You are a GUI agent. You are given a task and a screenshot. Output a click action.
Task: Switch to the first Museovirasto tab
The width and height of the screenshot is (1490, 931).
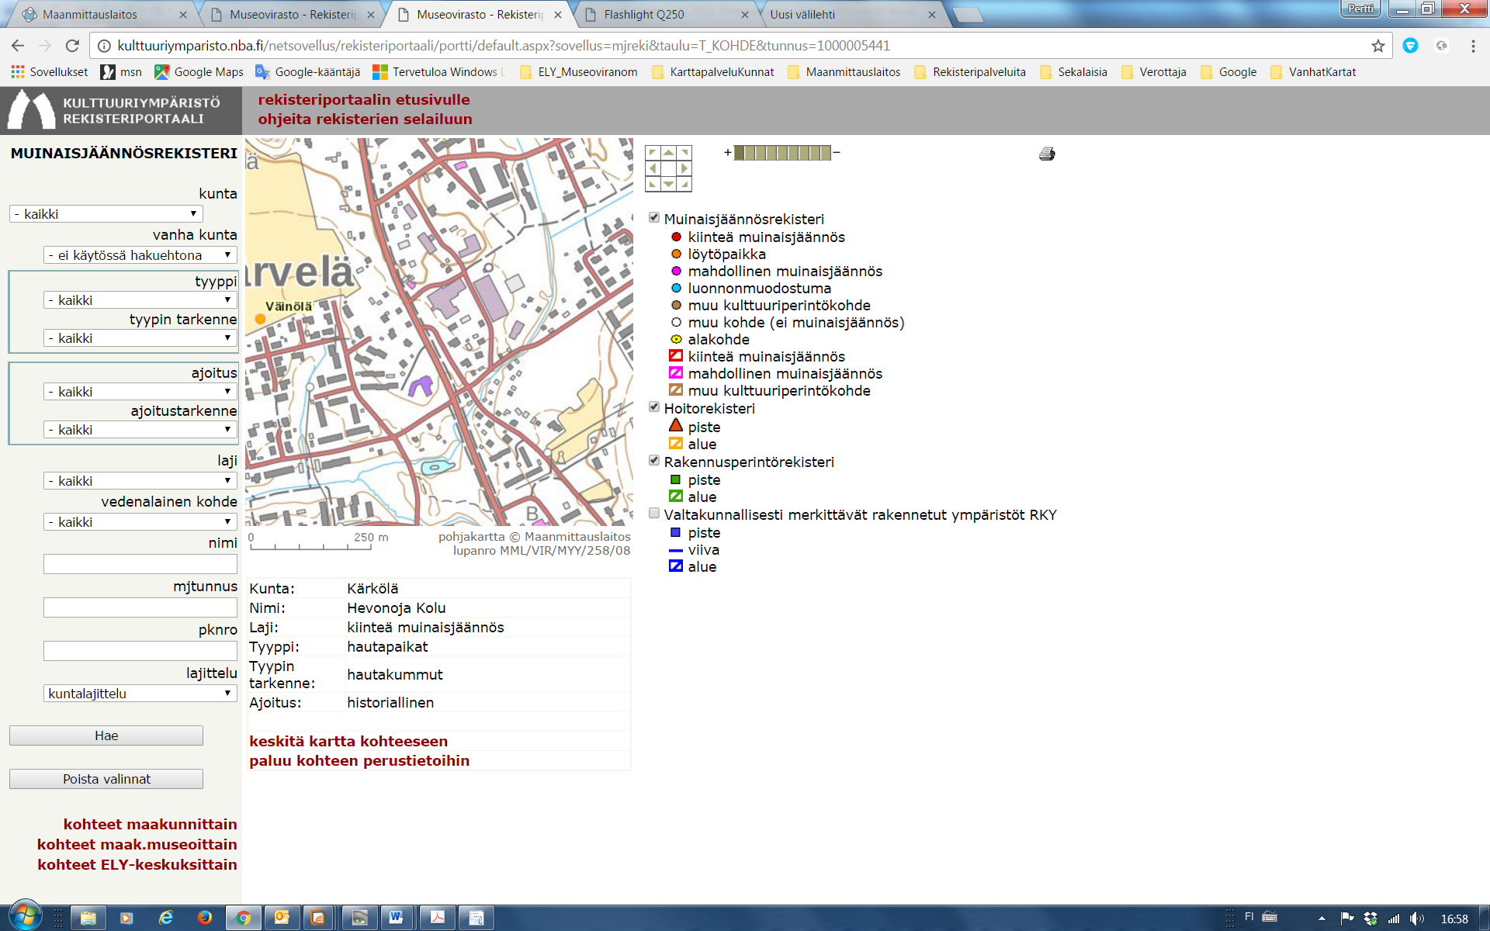pyautogui.click(x=292, y=14)
